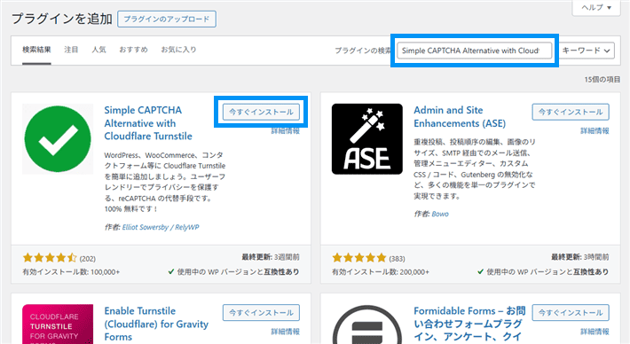This screenshot has height=344, width=630.
Task: Click the 最終更新: 3週間前 text
Action: [271, 257]
